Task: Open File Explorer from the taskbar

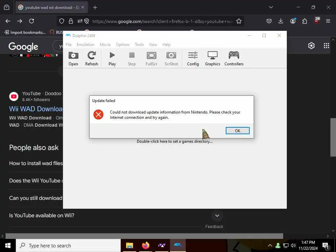Action: pyautogui.click(x=129, y=245)
